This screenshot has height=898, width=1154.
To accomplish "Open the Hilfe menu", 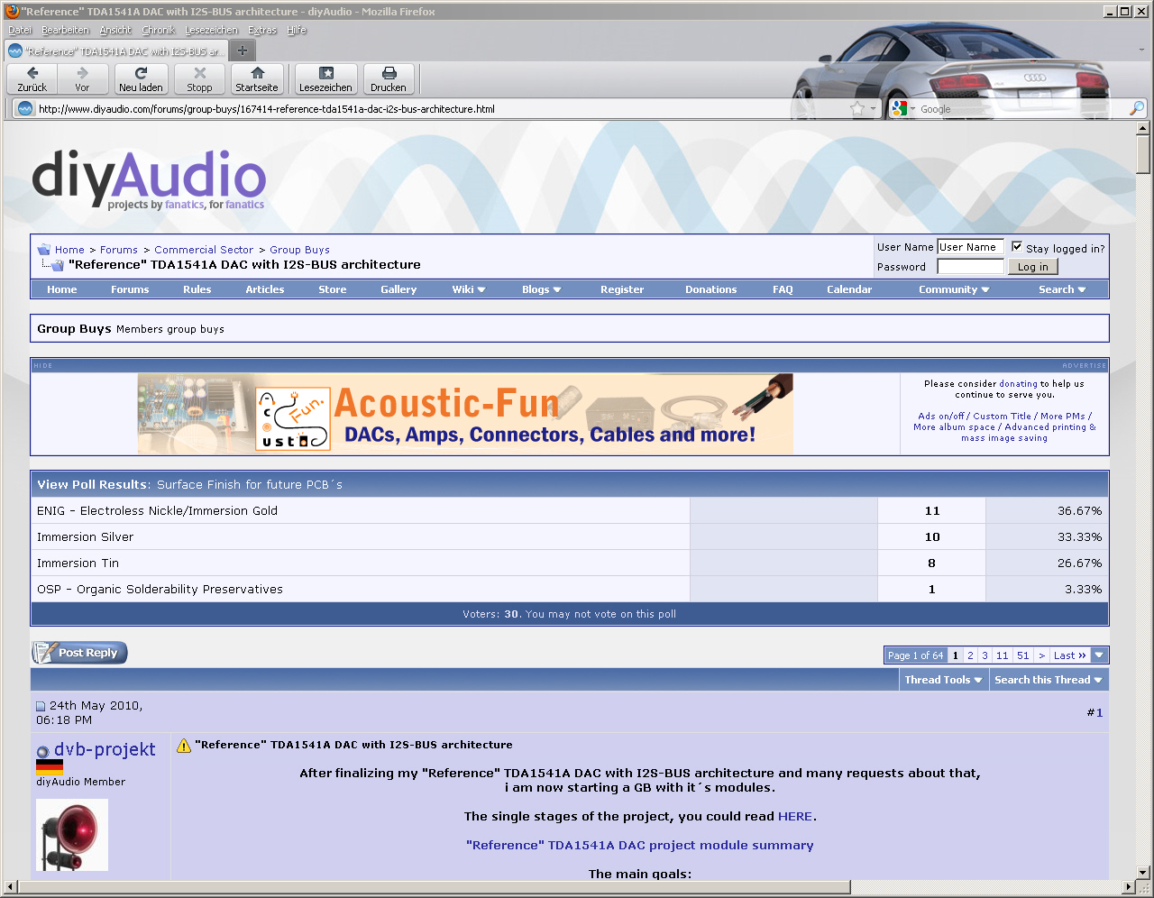I will point(297,30).
